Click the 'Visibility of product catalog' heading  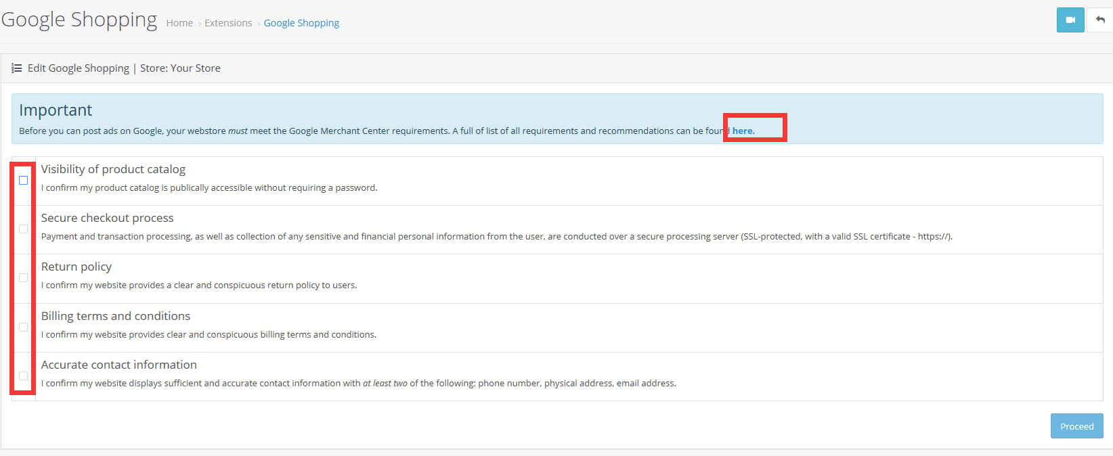(x=113, y=169)
